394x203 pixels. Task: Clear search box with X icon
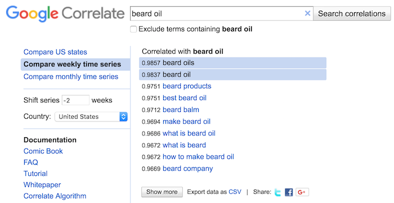point(307,13)
